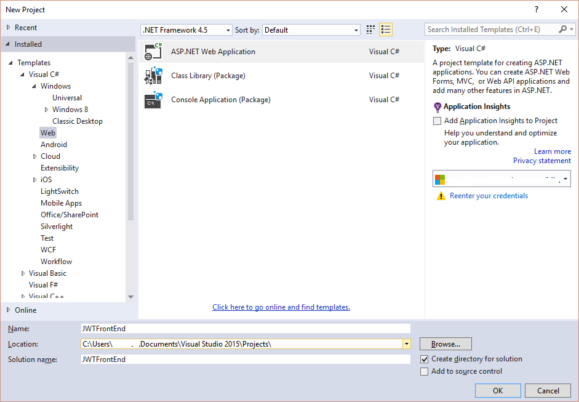The height and width of the screenshot is (402, 579).
Task: Click the Application Insights flame icon
Action: (437, 106)
